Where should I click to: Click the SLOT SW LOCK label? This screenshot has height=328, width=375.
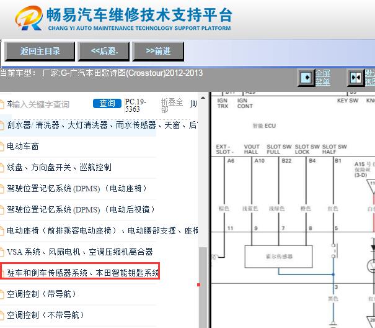coord(307,149)
